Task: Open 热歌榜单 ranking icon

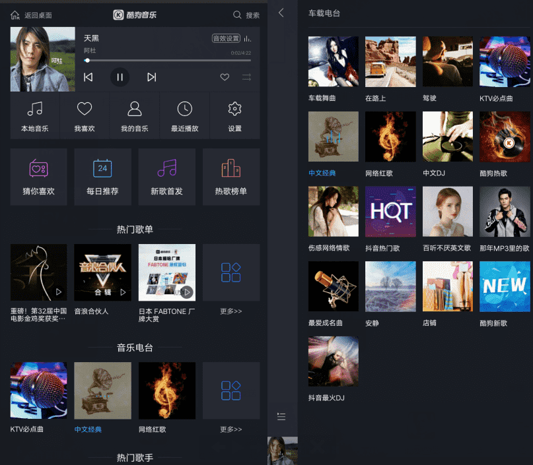Action: point(231,168)
